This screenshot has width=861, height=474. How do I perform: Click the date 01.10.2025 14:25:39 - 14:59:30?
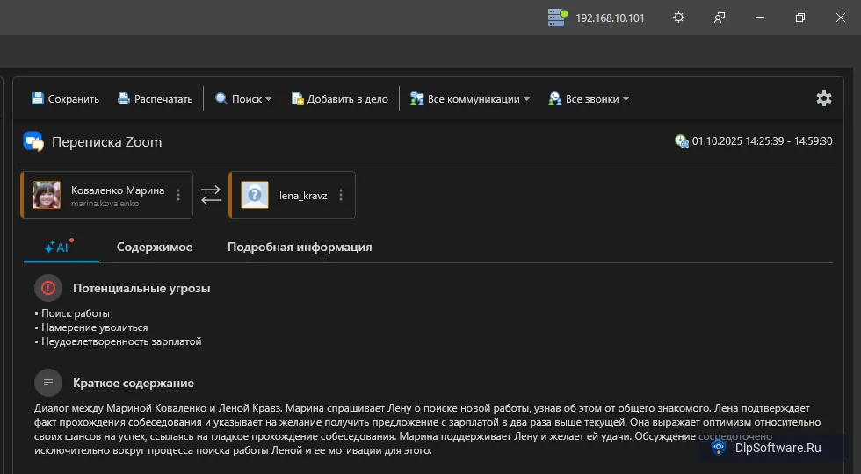[762, 141]
